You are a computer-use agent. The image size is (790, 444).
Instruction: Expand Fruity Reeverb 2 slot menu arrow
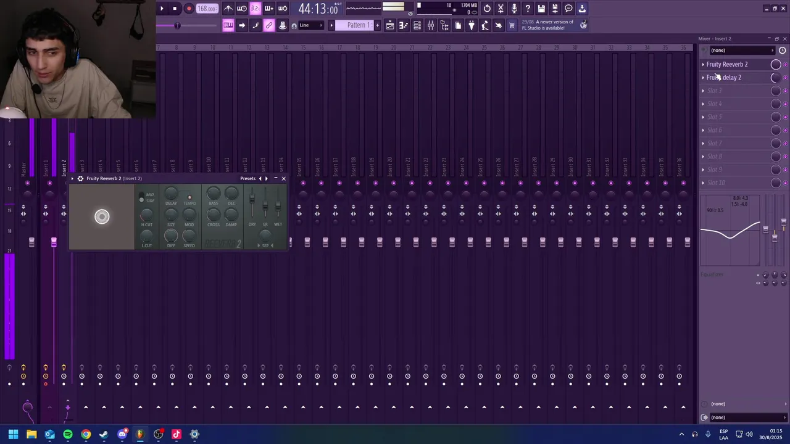tap(703, 64)
